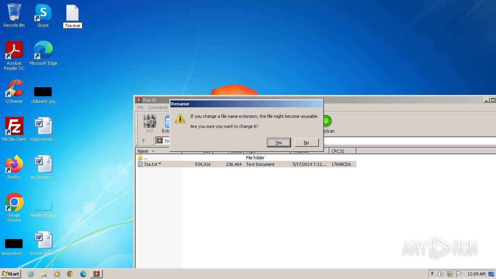Viewport: 496px width, 279px height.
Task: Sort by the CRC32 column header
Action: [343, 151]
